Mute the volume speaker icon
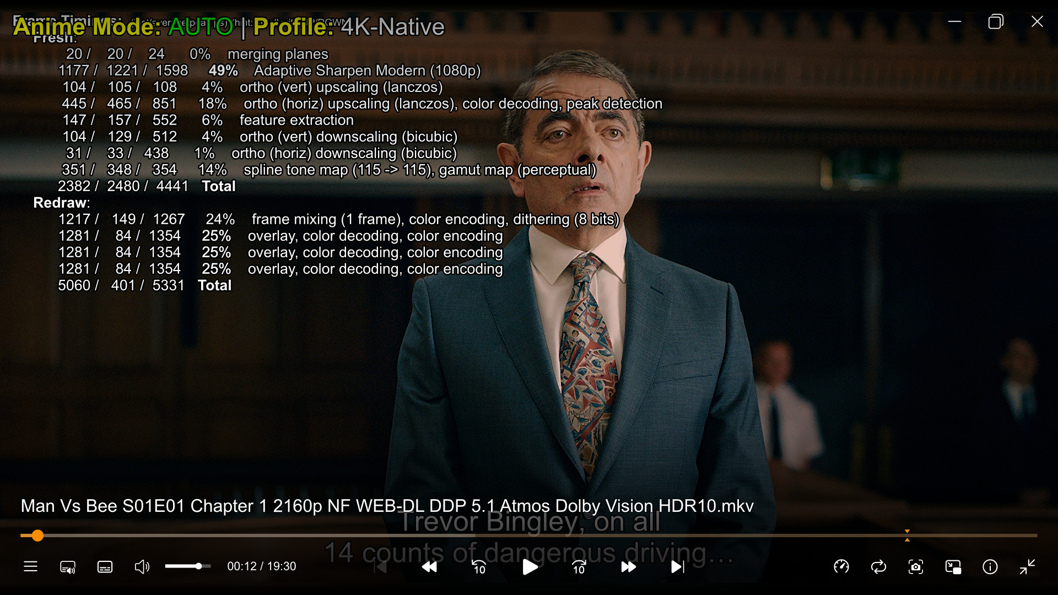The width and height of the screenshot is (1058, 595). (142, 566)
